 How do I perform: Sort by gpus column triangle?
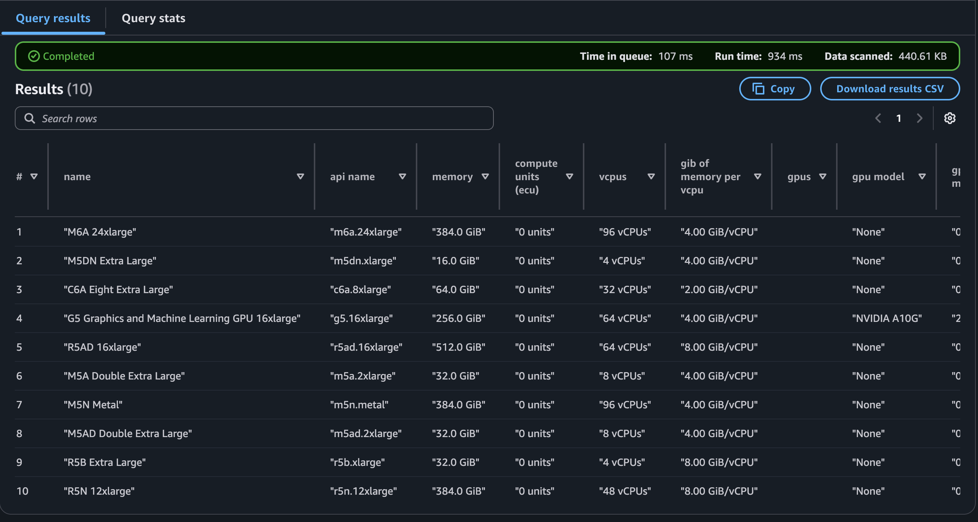[823, 177]
